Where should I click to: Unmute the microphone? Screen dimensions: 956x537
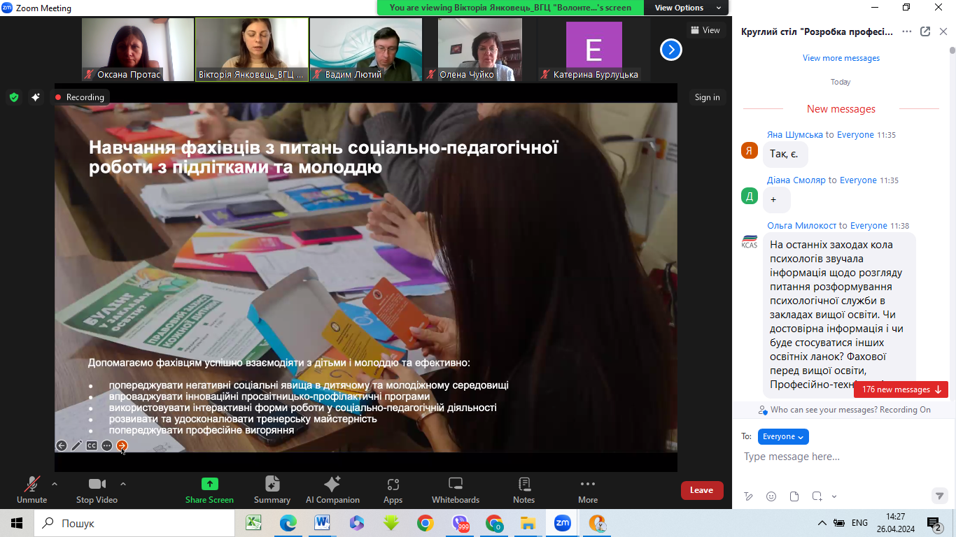pyautogui.click(x=31, y=489)
